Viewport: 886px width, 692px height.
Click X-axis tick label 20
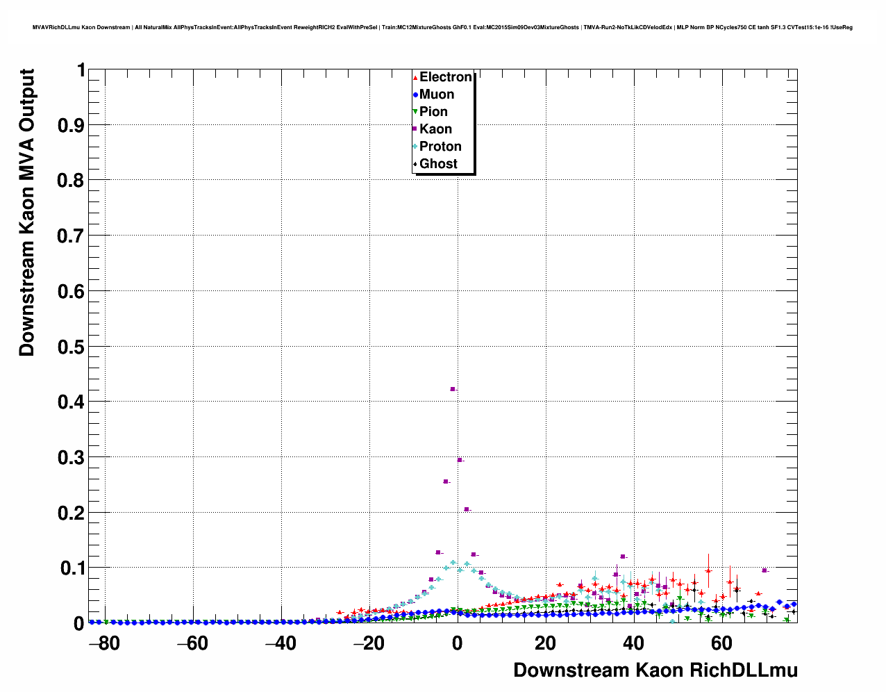point(545,643)
